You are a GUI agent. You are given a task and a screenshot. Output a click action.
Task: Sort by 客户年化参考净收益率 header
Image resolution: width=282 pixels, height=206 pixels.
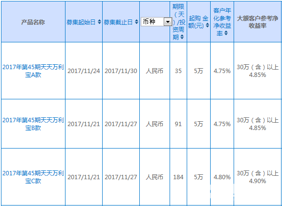[x=222, y=22]
